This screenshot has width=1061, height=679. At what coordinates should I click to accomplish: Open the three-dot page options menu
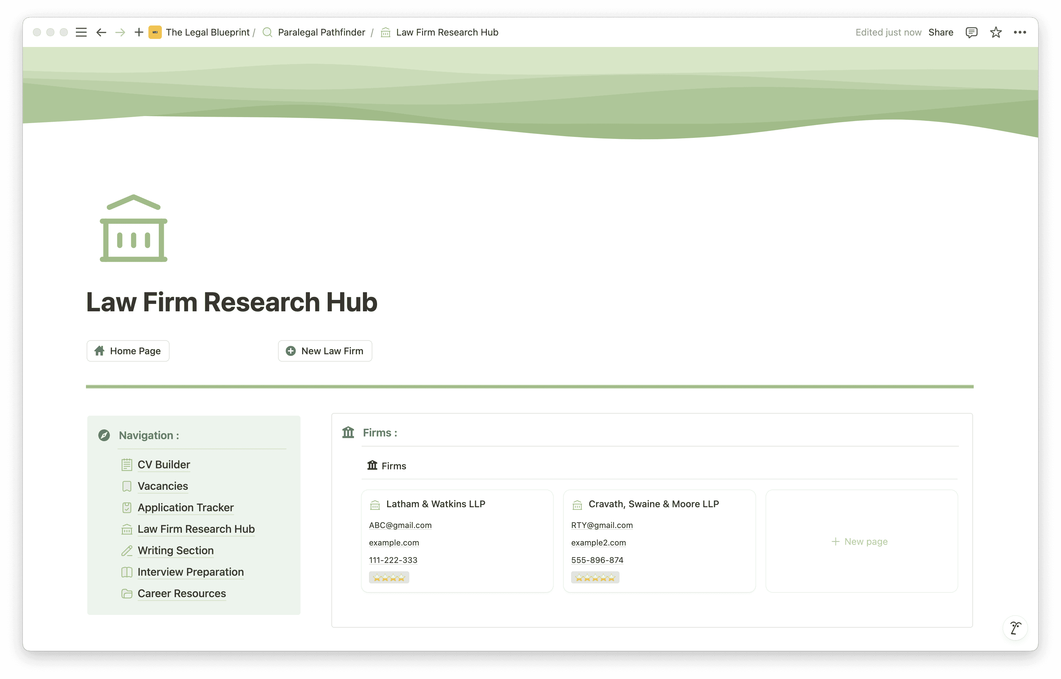(x=1019, y=32)
